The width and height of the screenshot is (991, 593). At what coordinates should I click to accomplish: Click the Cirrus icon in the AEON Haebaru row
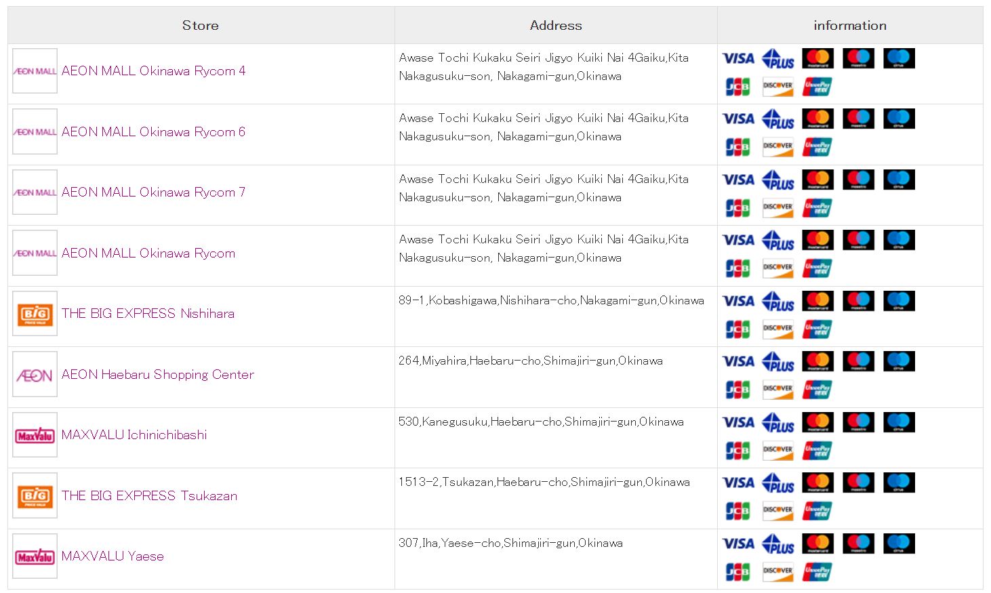(x=899, y=361)
